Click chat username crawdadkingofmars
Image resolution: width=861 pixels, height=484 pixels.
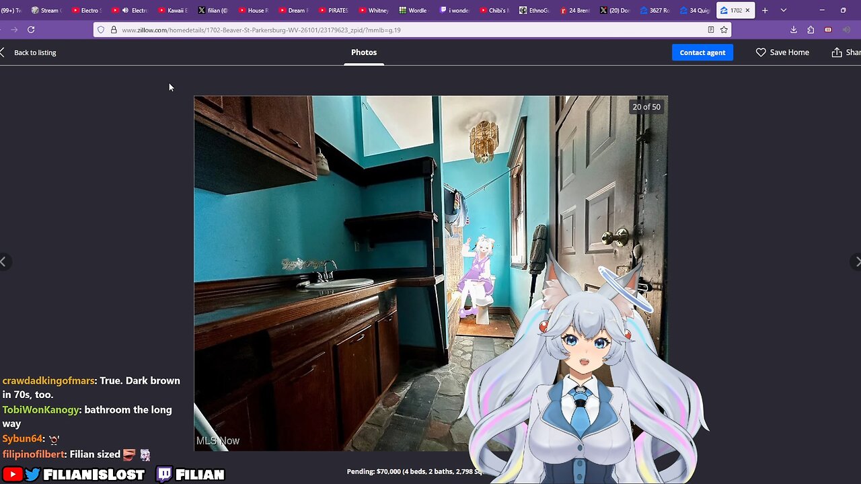point(48,380)
